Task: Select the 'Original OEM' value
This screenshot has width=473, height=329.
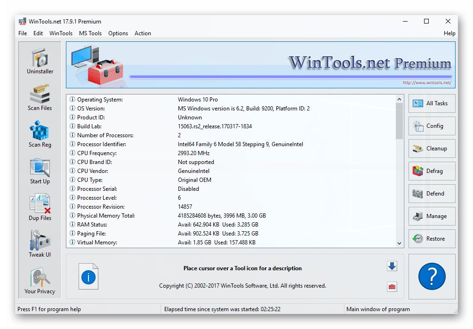Action: (194, 180)
